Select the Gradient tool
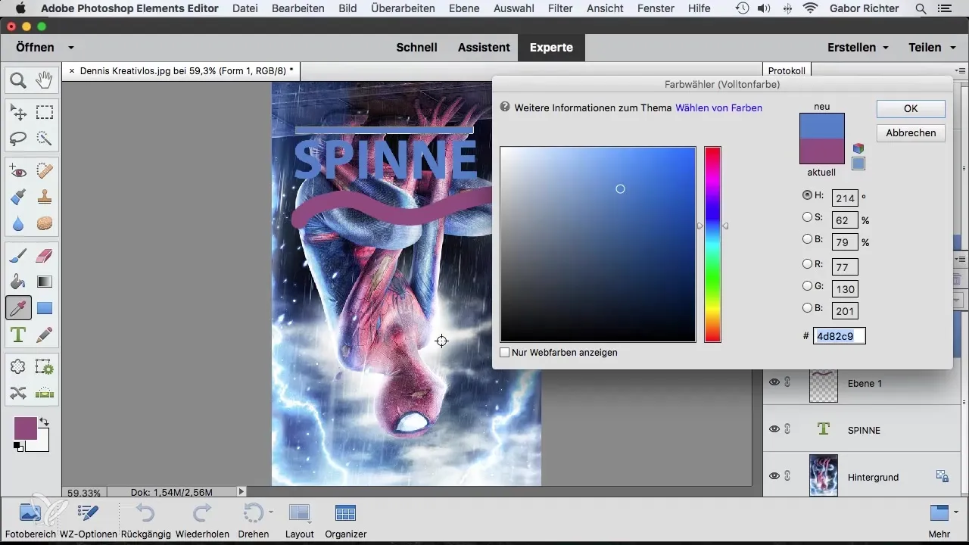Image resolution: width=969 pixels, height=545 pixels. pos(45,282)
